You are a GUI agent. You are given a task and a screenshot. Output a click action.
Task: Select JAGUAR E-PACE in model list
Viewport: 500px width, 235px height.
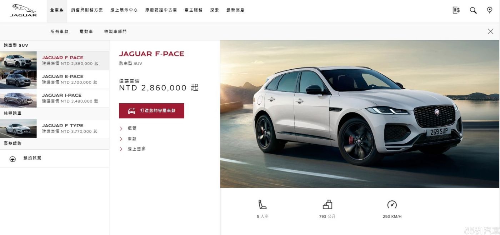(55, 79)
